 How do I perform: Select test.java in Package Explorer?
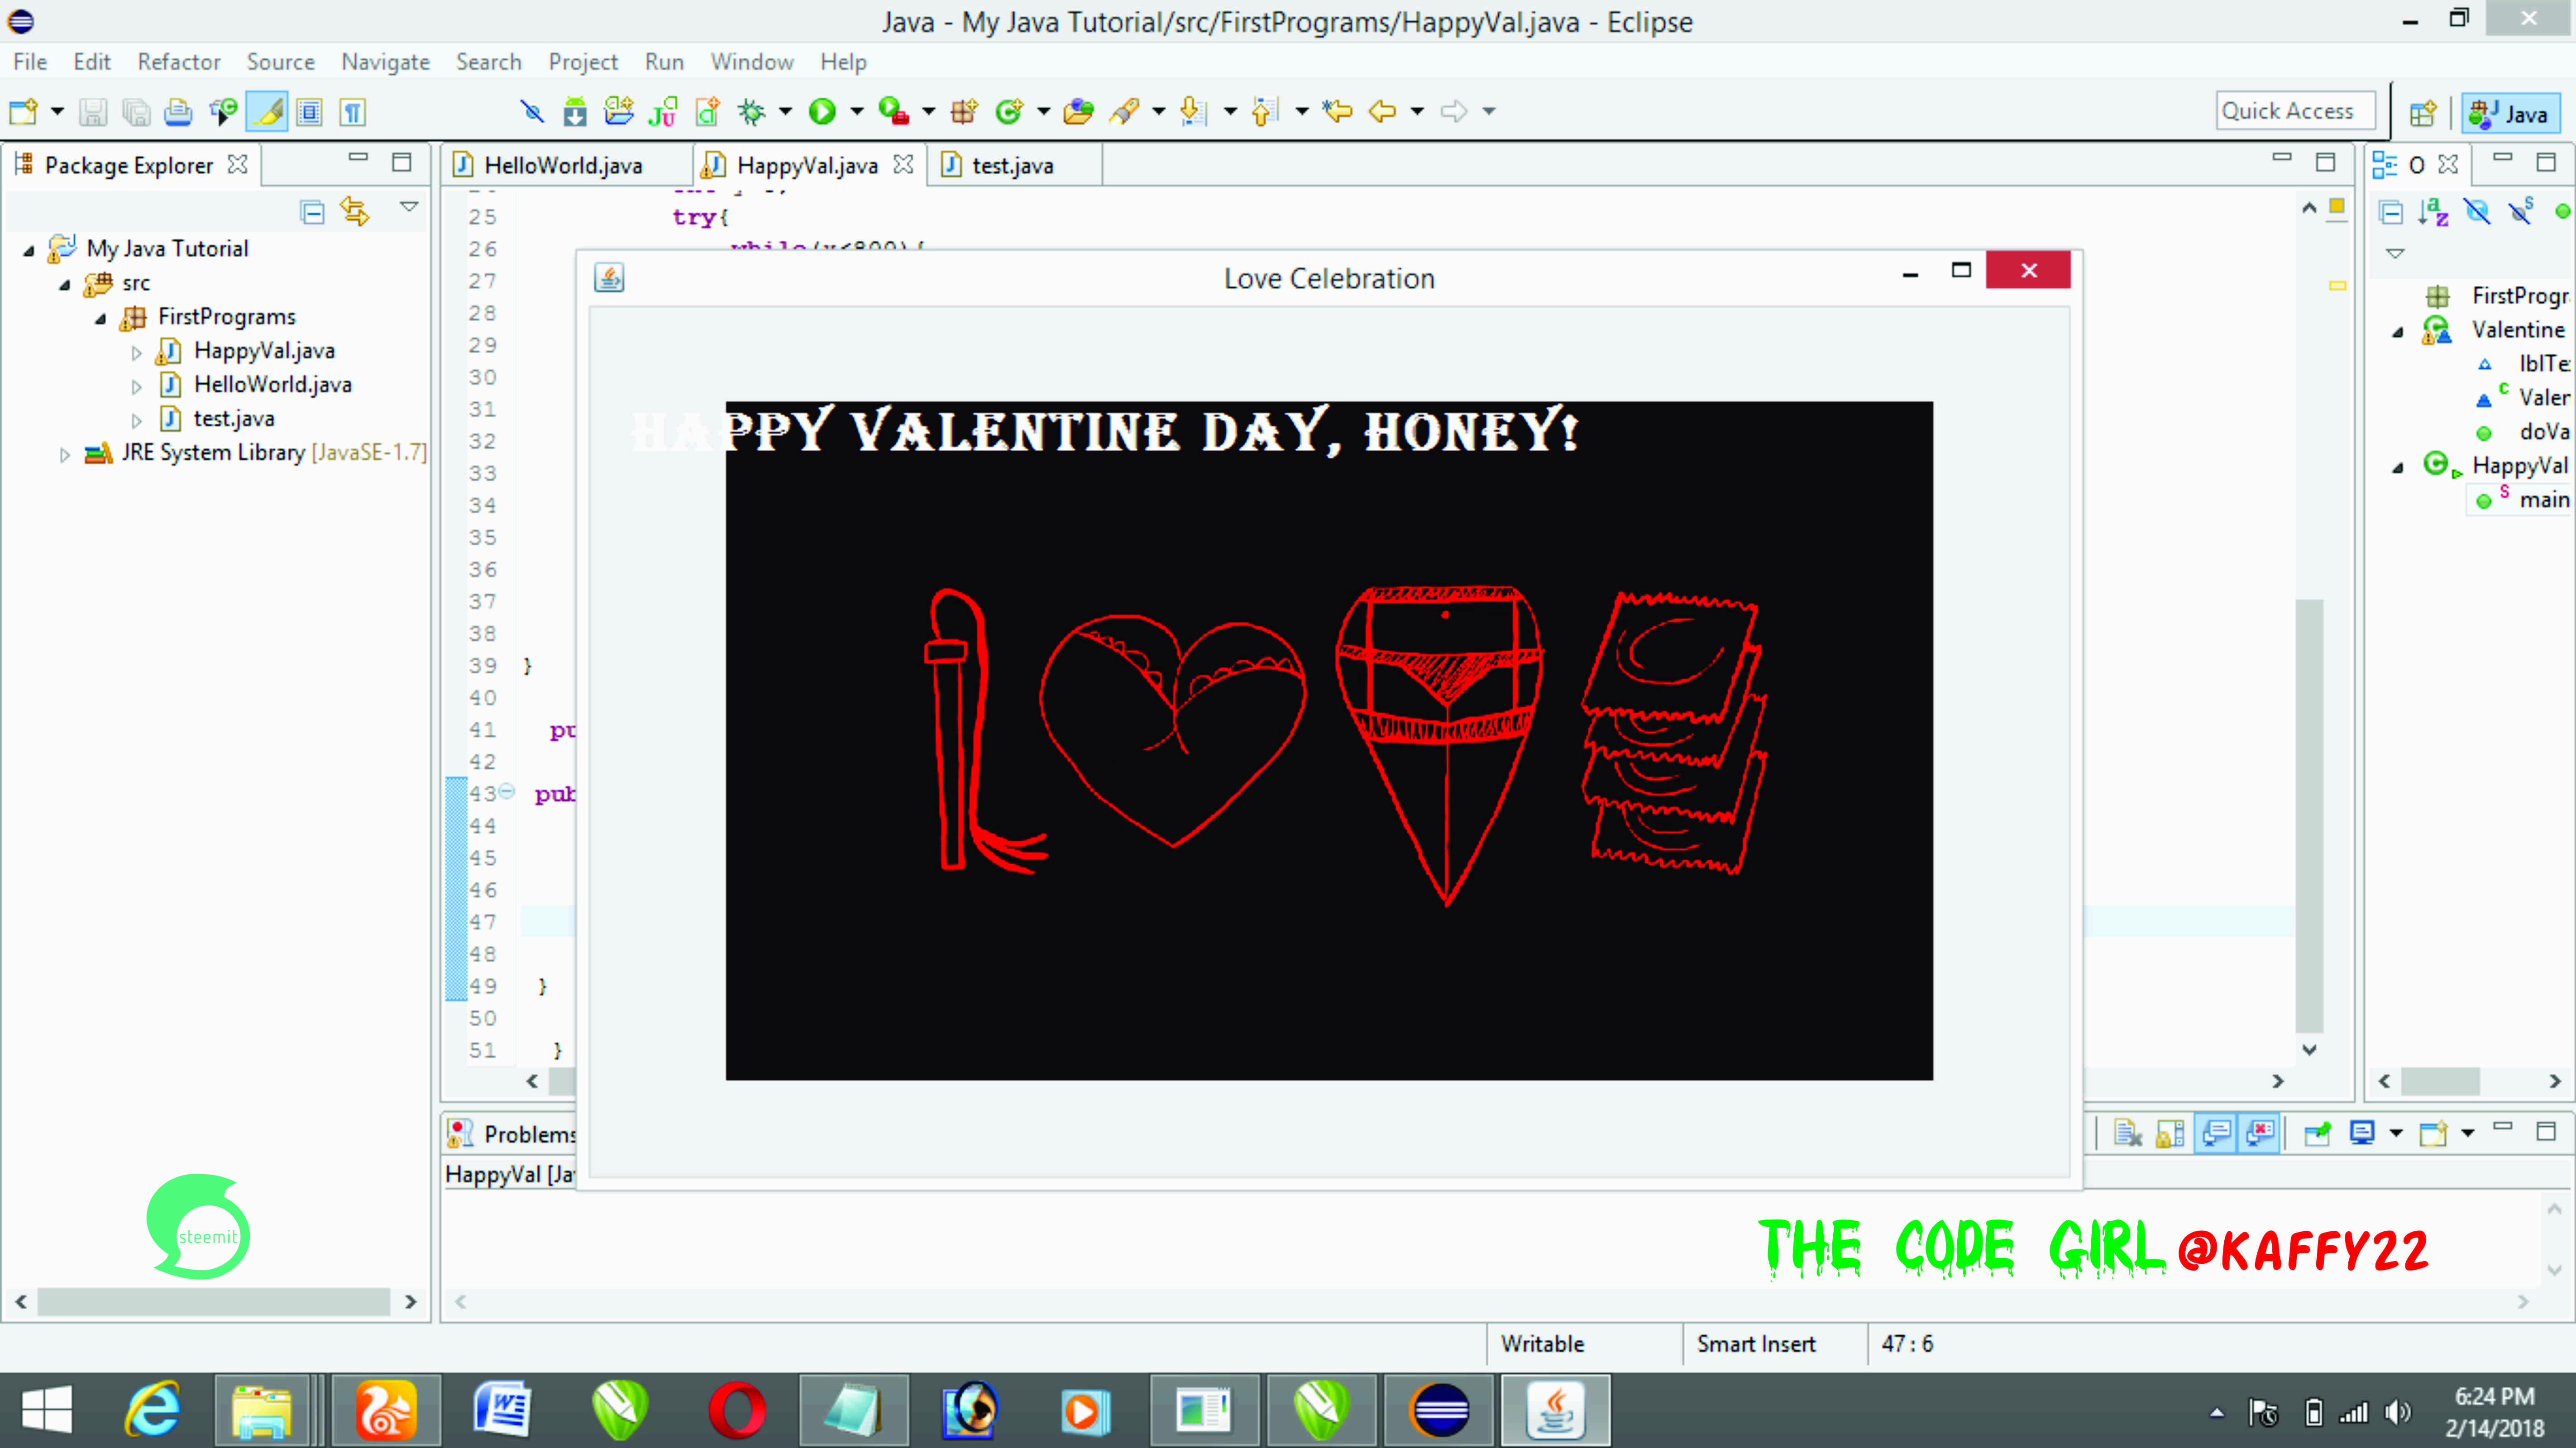coord(233,419)
